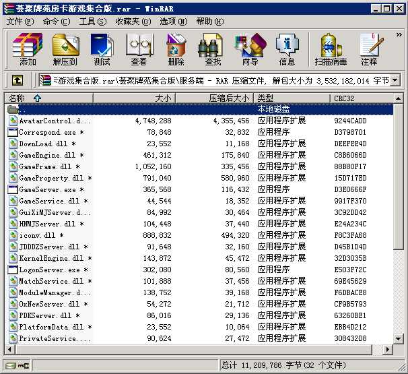Sort by 大小 column header
Viewport: 408px width, 374px height.
(x=134, y=98)
